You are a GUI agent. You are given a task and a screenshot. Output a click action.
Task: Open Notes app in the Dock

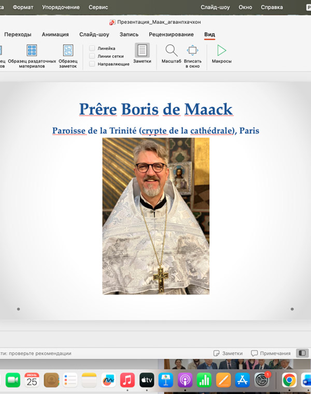[89, 380]
